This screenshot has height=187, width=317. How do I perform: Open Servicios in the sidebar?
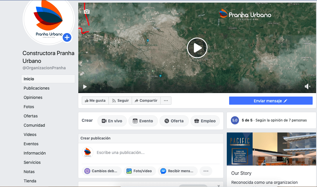coord(32,163)
